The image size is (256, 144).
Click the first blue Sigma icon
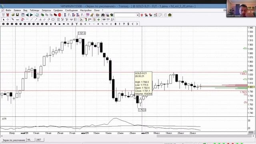coord(65,15)
